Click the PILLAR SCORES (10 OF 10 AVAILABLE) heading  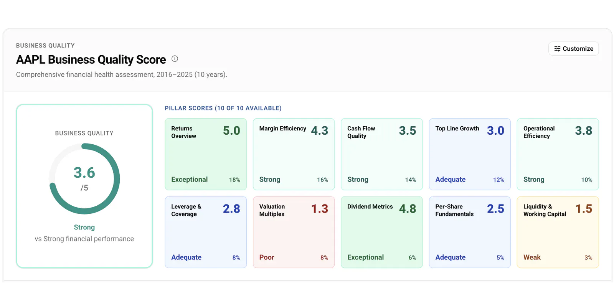223,108
